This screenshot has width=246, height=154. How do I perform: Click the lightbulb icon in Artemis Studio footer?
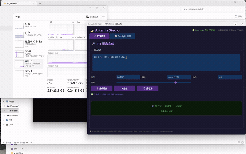click(x=91, y=131)
